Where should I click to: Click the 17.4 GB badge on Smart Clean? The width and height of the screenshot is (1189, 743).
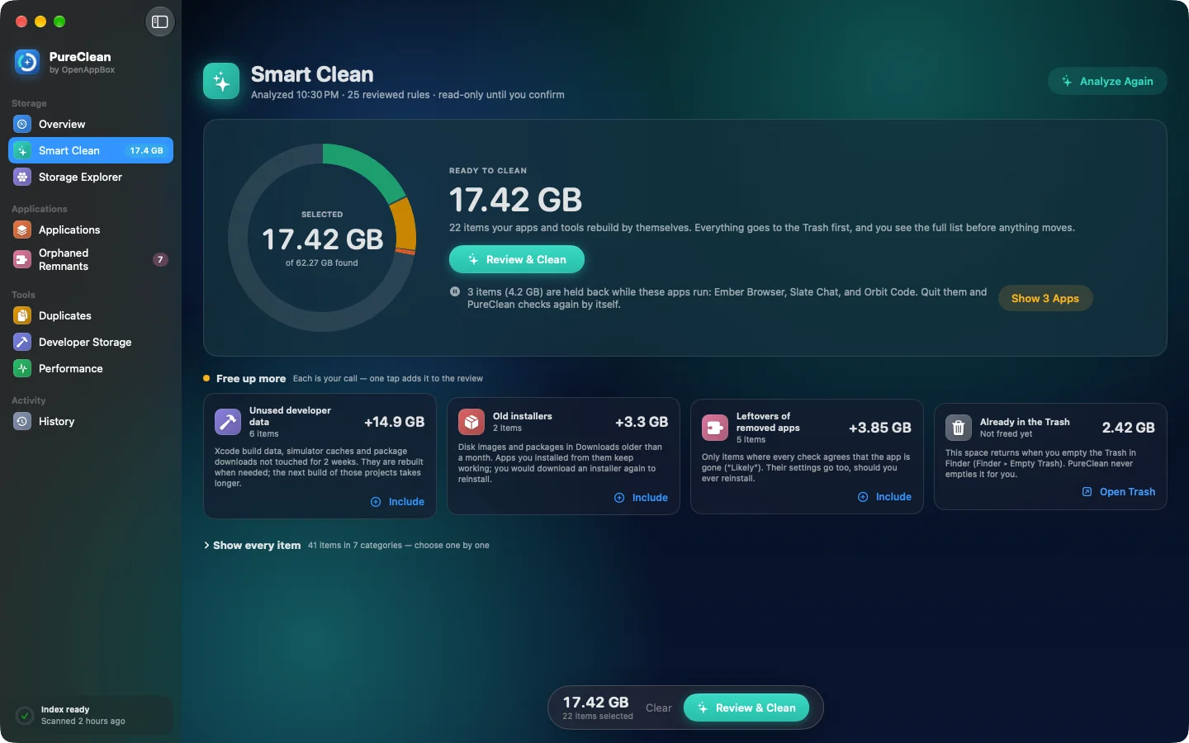click(146, 150)
